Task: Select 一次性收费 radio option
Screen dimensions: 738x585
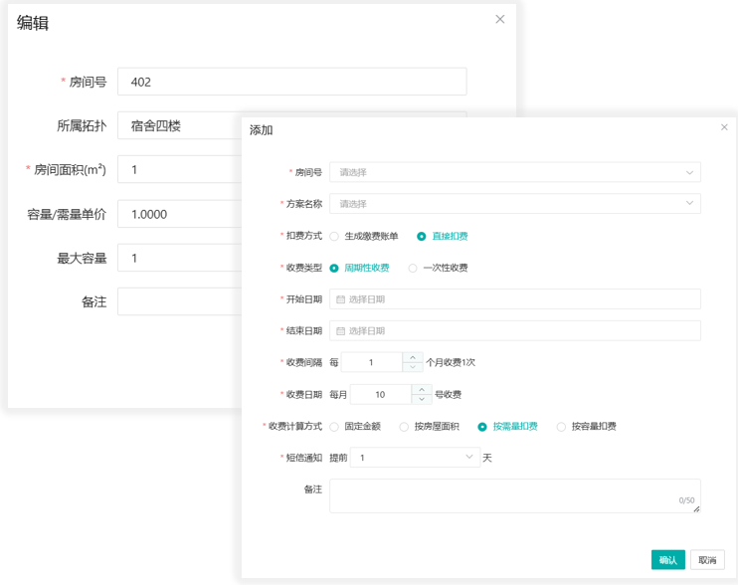Action: 413,269
